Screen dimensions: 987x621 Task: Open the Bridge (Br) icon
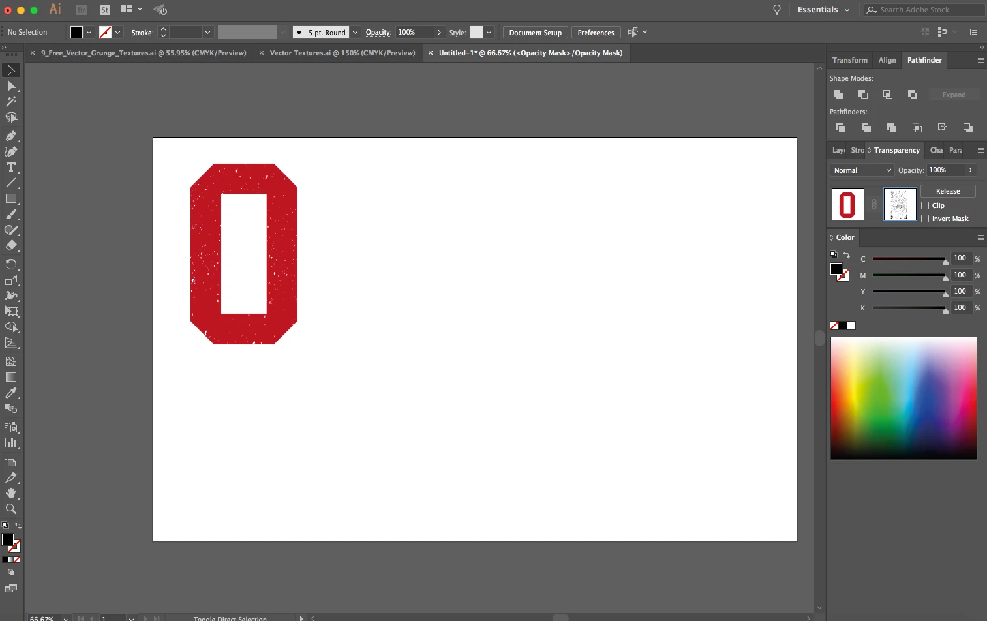[82, 10]
